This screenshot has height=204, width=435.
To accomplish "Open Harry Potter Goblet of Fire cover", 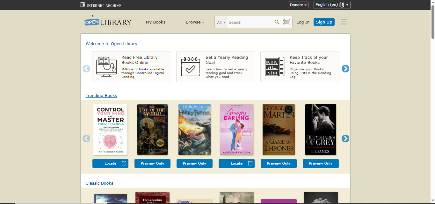I will [194, 130].
